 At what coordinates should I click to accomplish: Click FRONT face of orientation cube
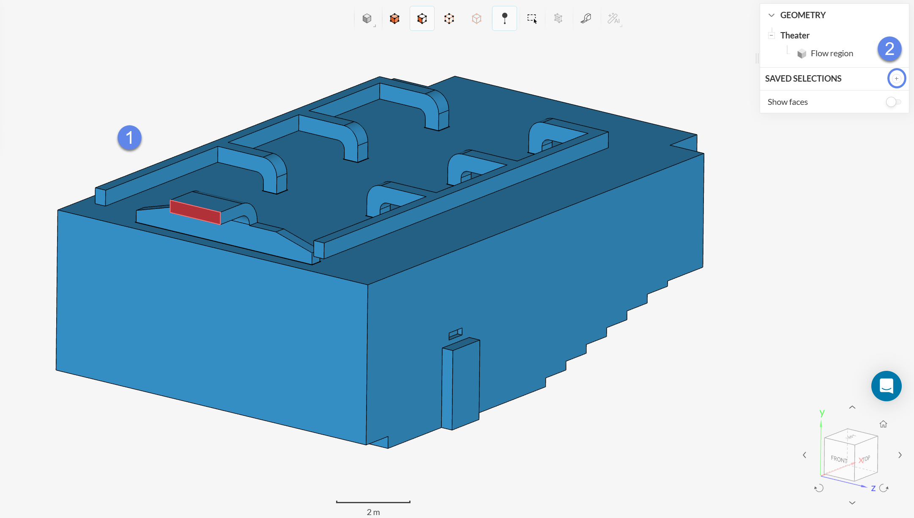click(839, 459)
